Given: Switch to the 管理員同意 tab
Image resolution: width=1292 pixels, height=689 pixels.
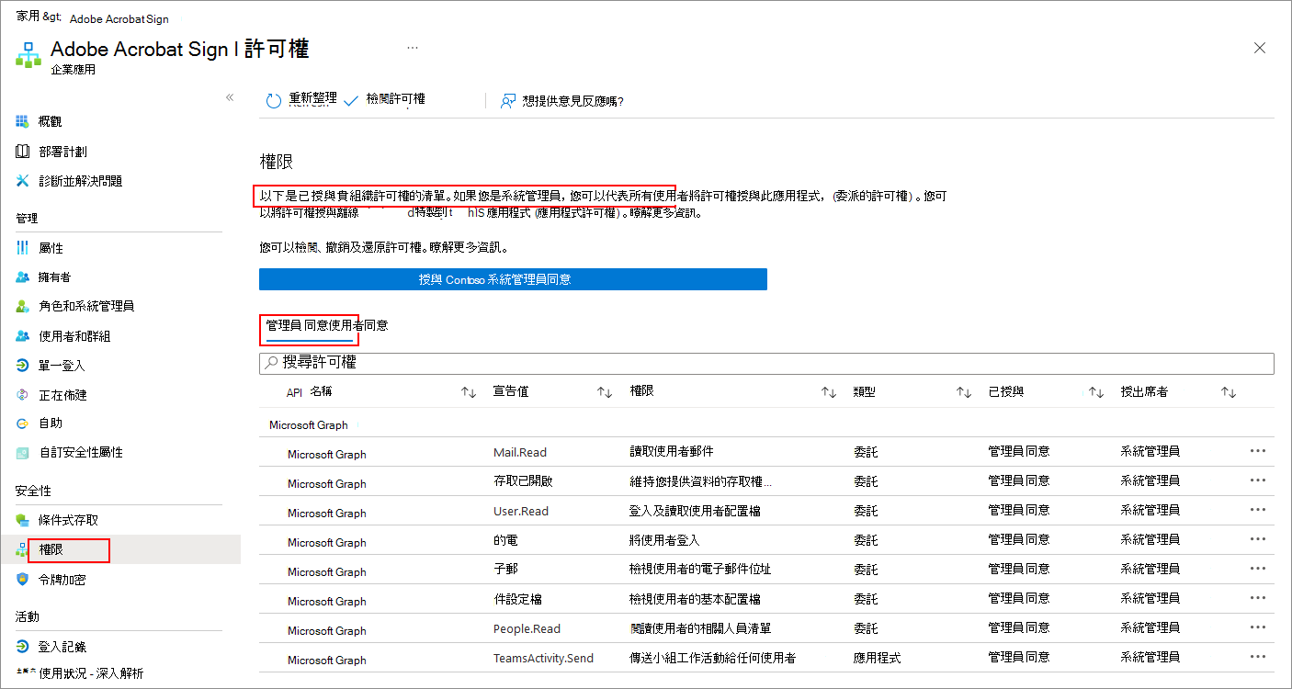Looking at the screenshot, I should point(296,325).
